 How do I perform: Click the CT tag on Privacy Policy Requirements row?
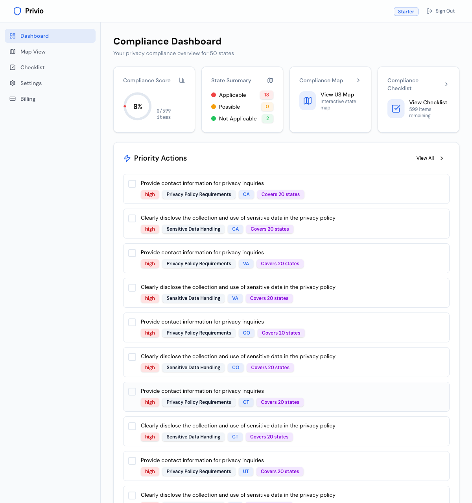(x=246, y=402)
